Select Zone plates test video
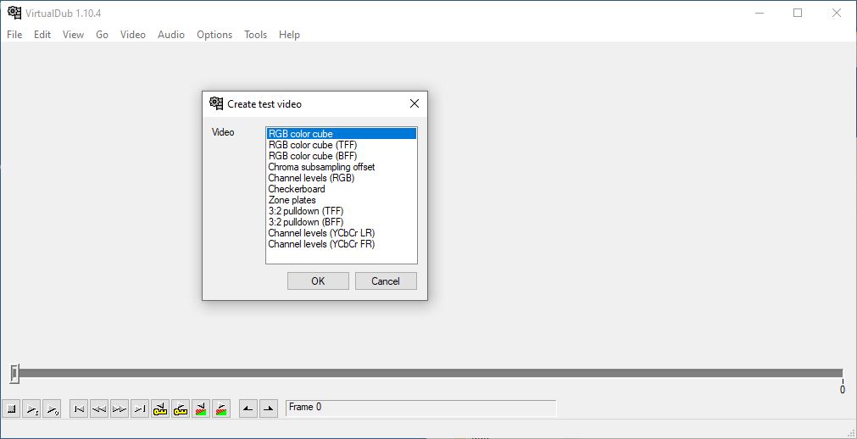 [342, 200]
